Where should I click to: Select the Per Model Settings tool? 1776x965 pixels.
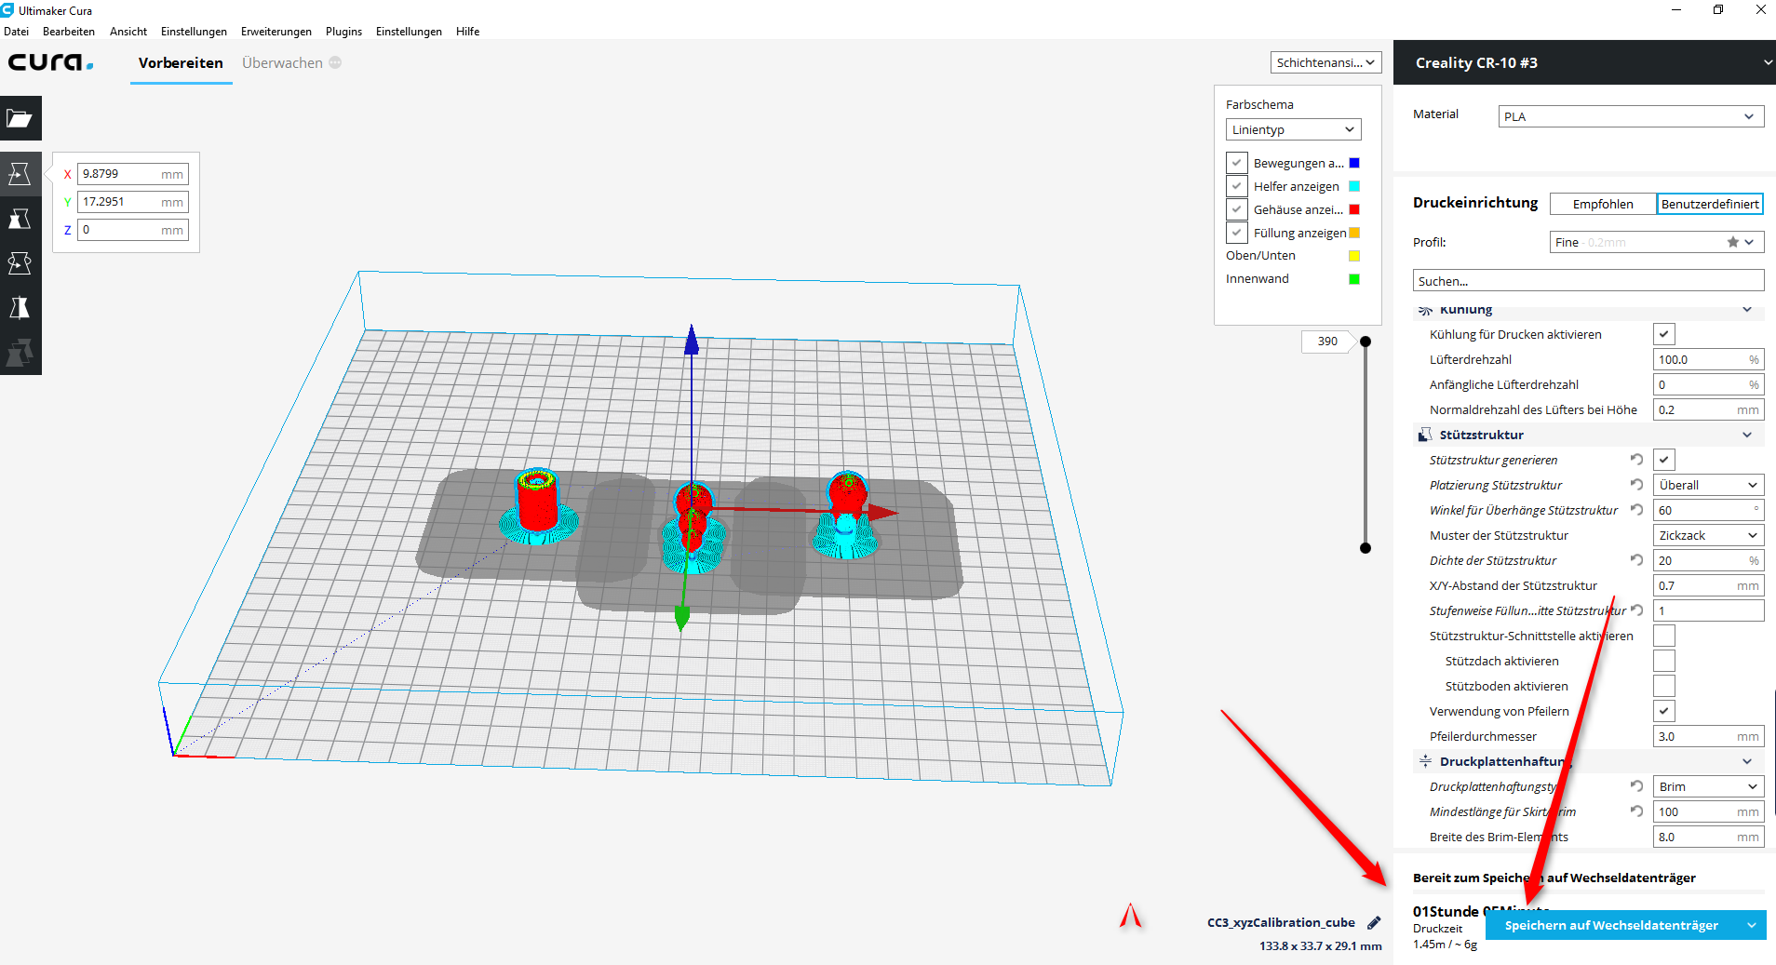20,353
